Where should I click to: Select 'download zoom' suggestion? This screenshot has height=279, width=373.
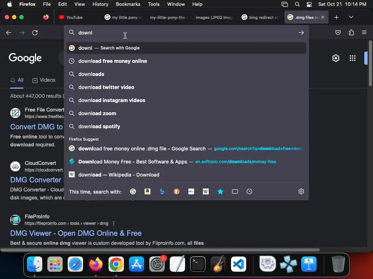click(186, 113)
